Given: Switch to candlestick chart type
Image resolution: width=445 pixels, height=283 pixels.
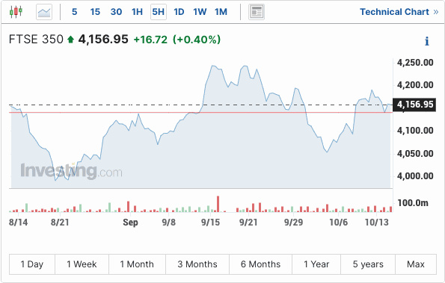Looking at the screenshot, I should pyautogui.click(x=16, y=12).
